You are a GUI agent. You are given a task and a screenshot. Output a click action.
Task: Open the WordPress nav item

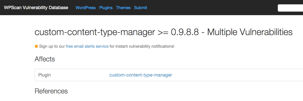86,8
